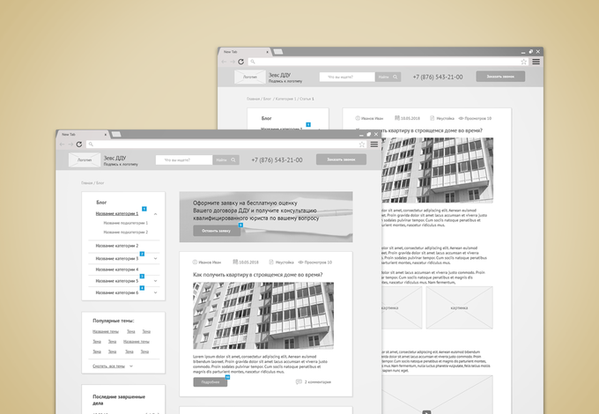Click the Неустойка category label in the front window
The image size is (599, 414).
285,262
